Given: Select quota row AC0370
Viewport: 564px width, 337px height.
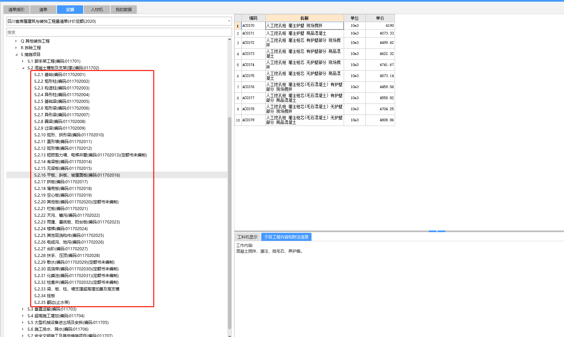Looking at the screenshot, I should pos(315,26).
